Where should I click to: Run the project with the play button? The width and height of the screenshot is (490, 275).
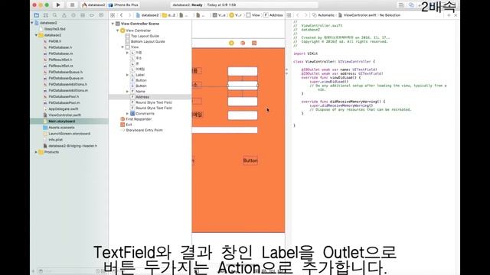coord(58,5)
